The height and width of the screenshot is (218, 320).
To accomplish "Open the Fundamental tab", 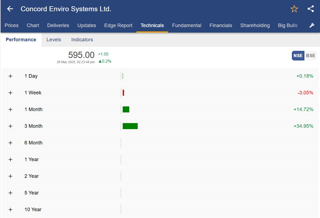I will point(187,25).
